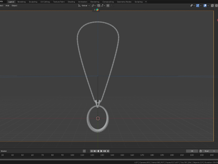The height and width of the screenshot is (164, 218).
Task: Click frame 150 on the timeline ruler
Action: tap(122, 155)
